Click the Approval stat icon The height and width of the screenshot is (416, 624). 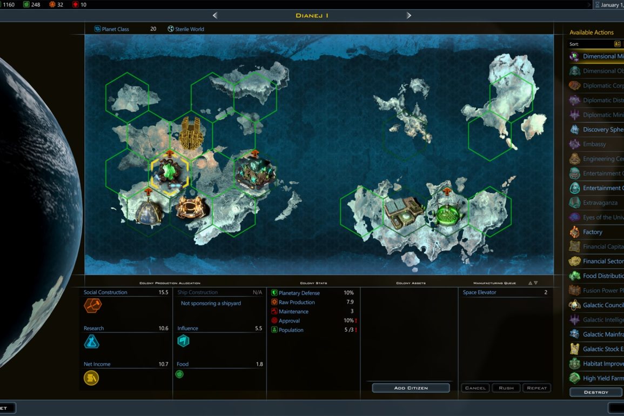click(x=274, y=320)
